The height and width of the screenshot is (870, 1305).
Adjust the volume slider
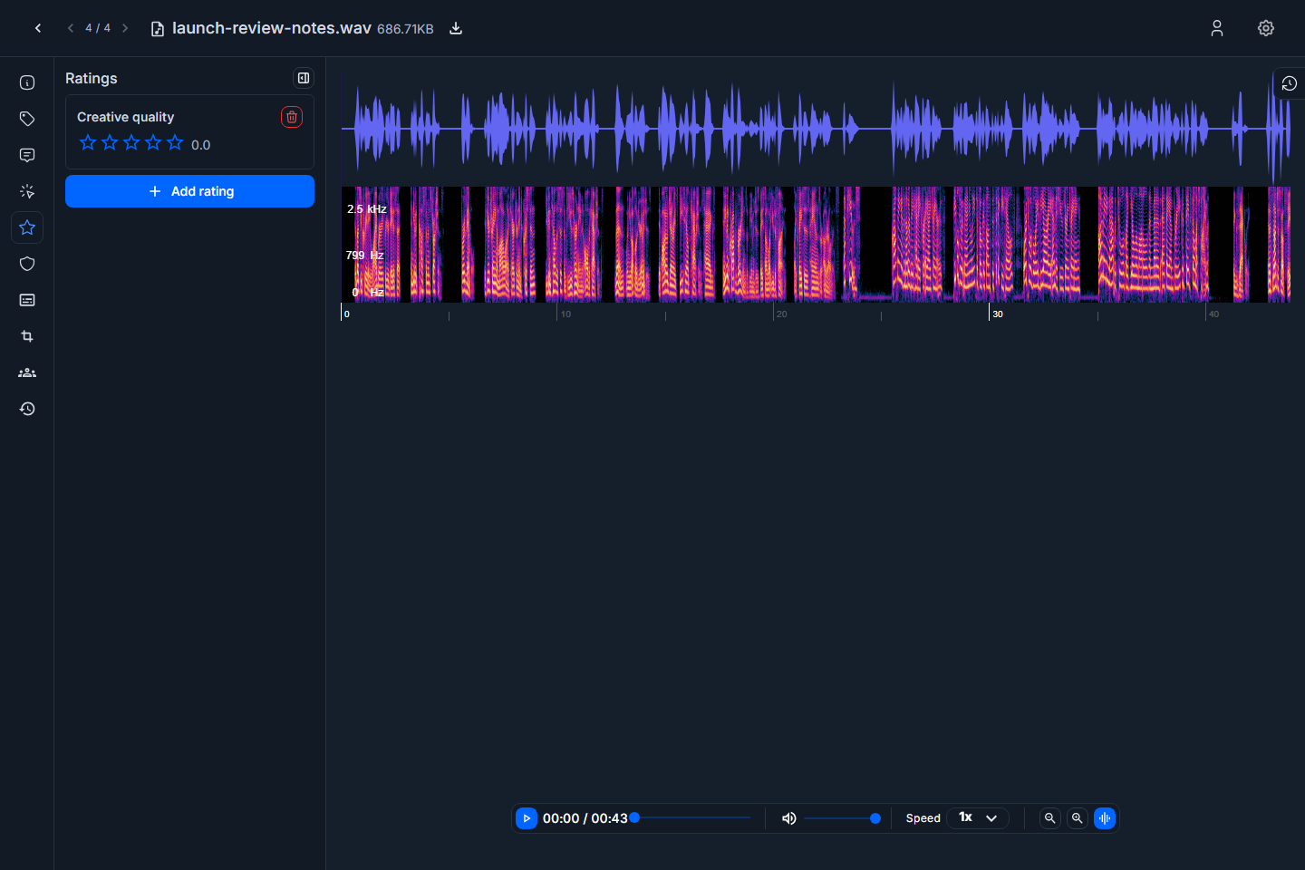tap(842, 818)
